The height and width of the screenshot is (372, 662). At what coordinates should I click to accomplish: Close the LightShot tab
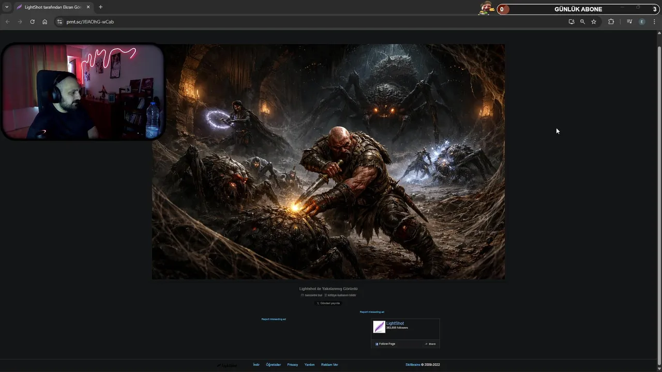coord(88,7)
